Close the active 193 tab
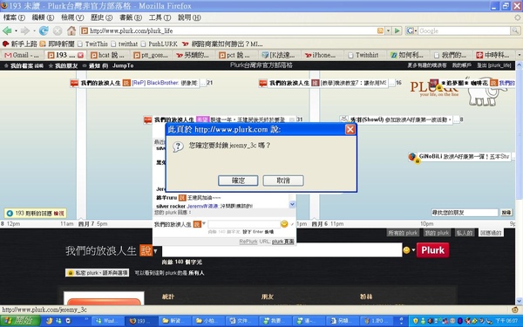 point(81,55)
